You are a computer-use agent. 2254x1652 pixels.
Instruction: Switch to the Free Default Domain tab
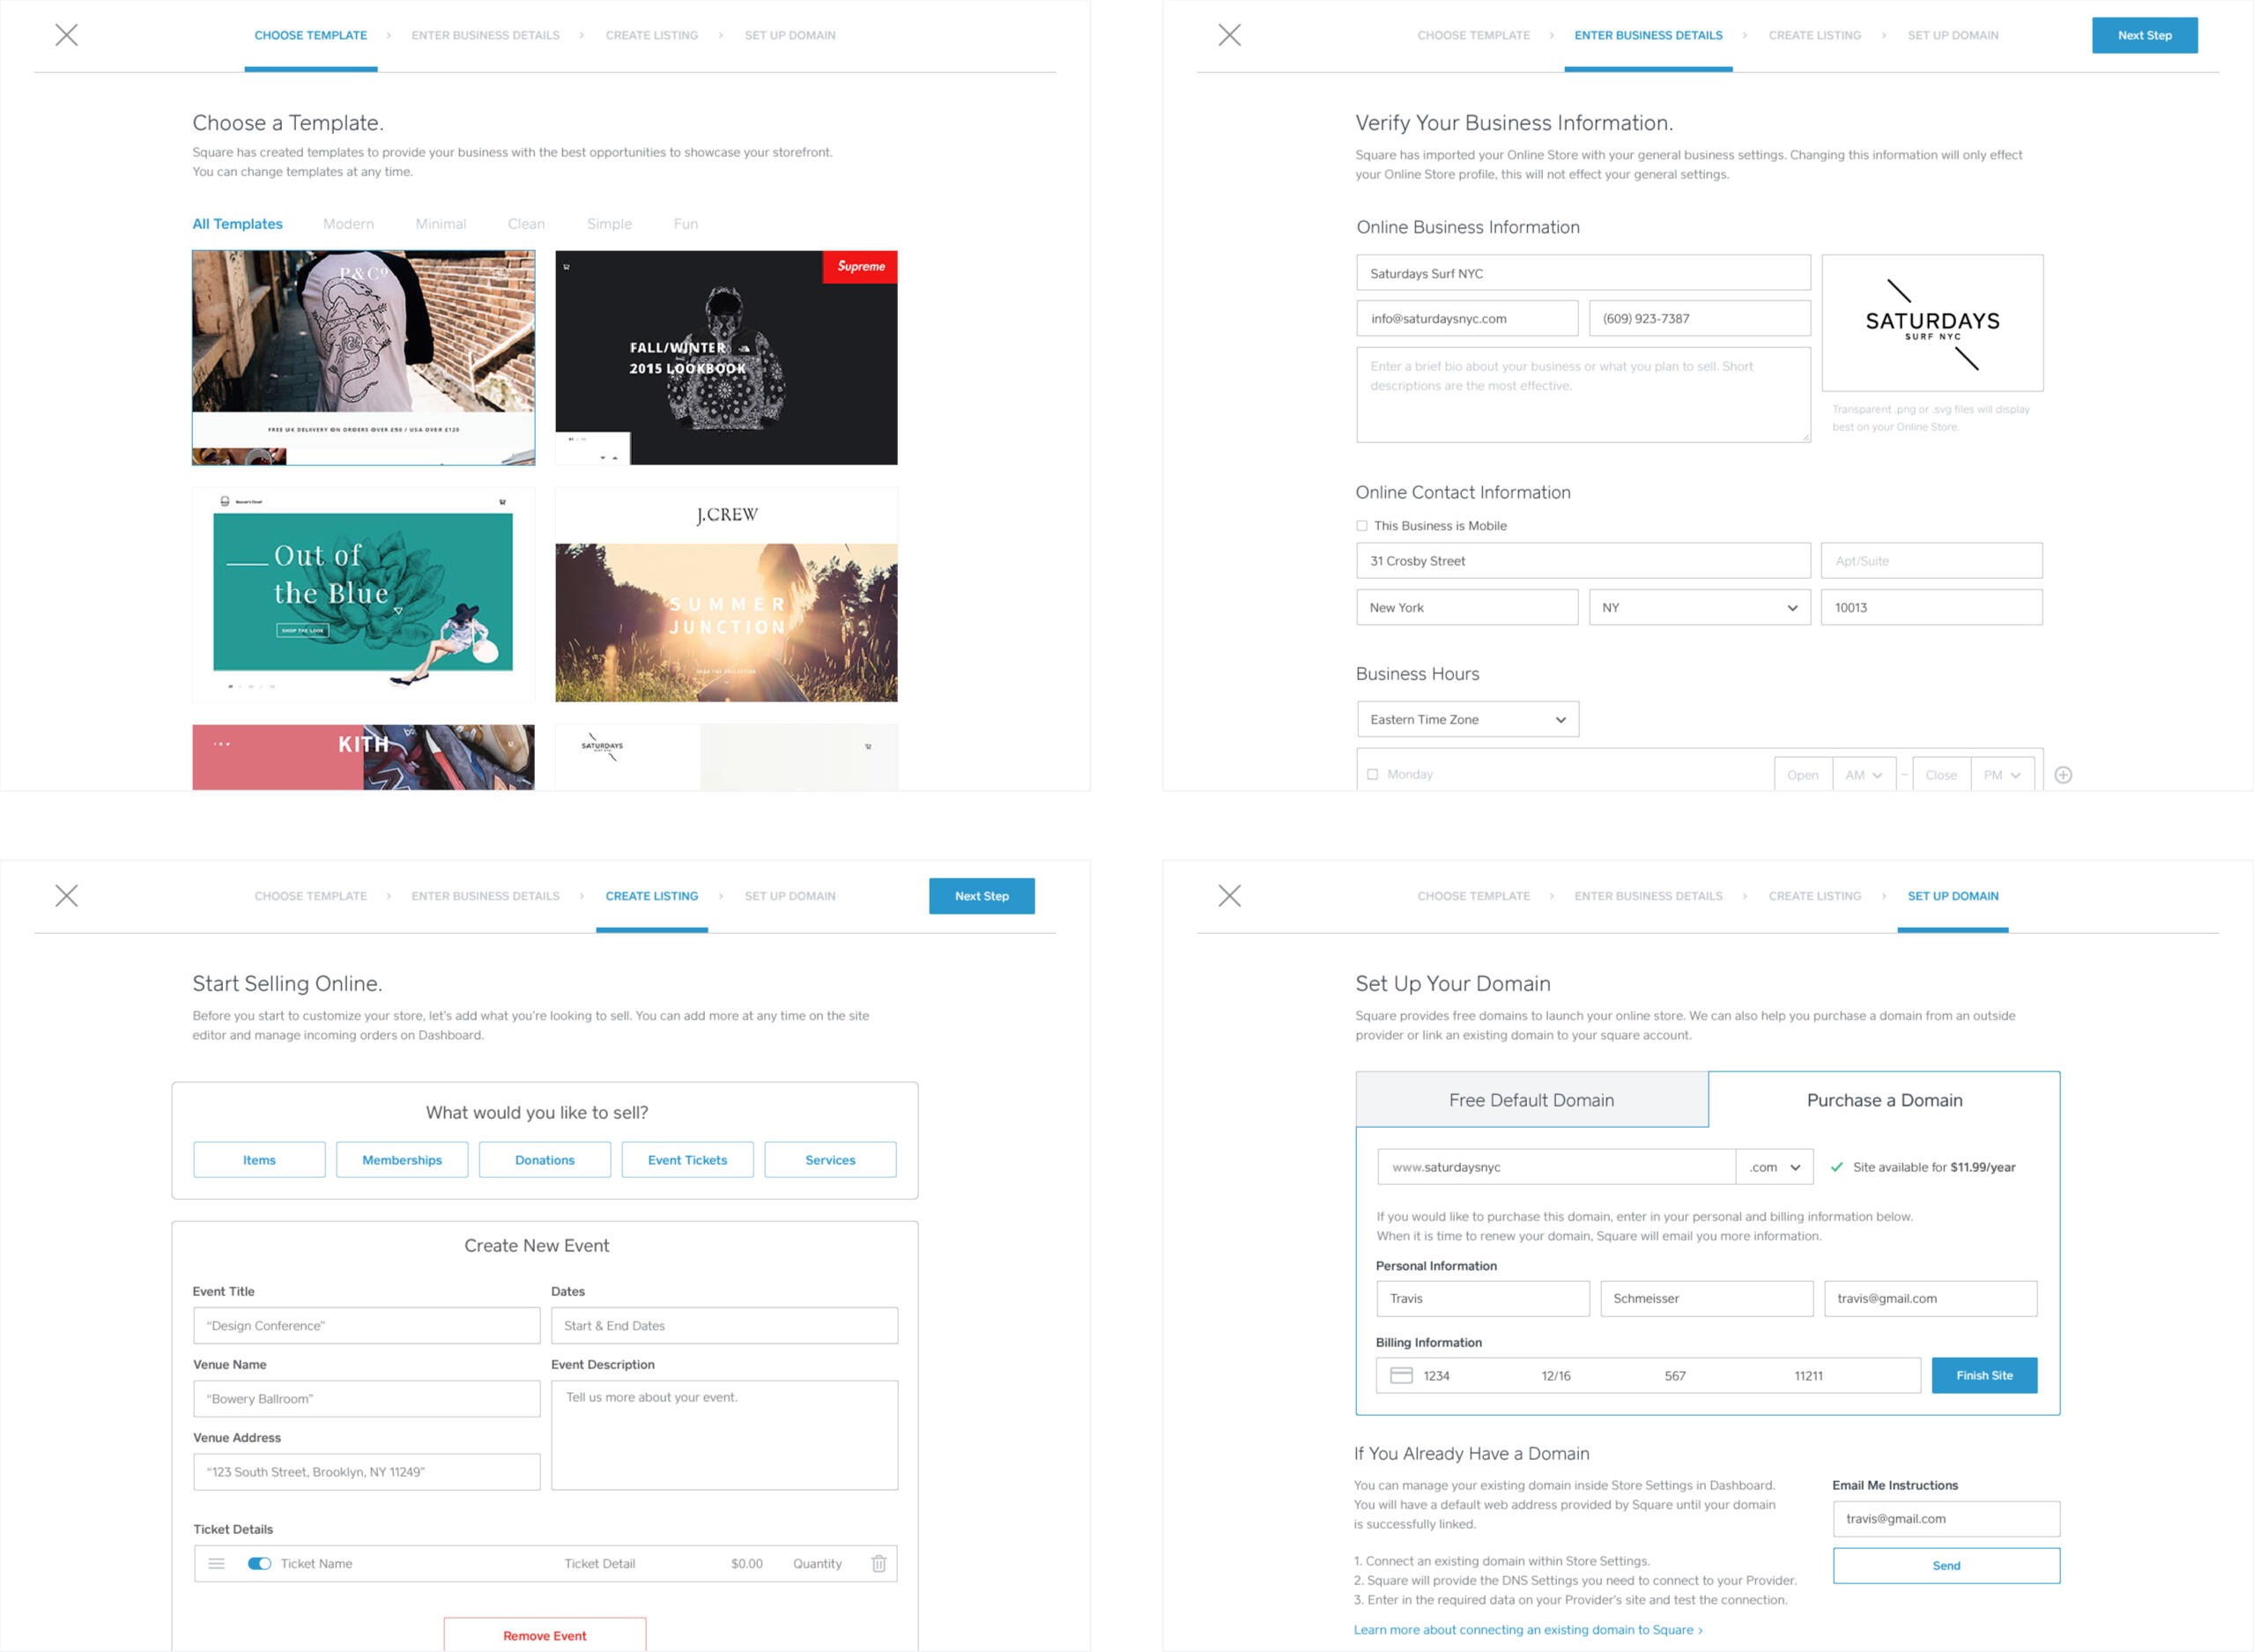[x=1531, y=1100]
